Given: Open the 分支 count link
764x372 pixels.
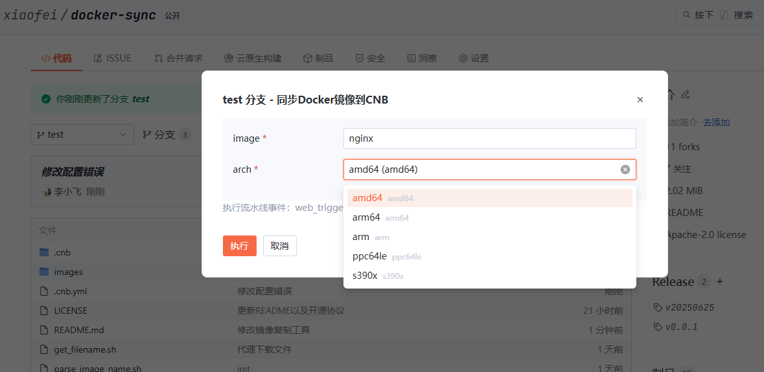Looking at the screenshot, I should tap(167, 135).
